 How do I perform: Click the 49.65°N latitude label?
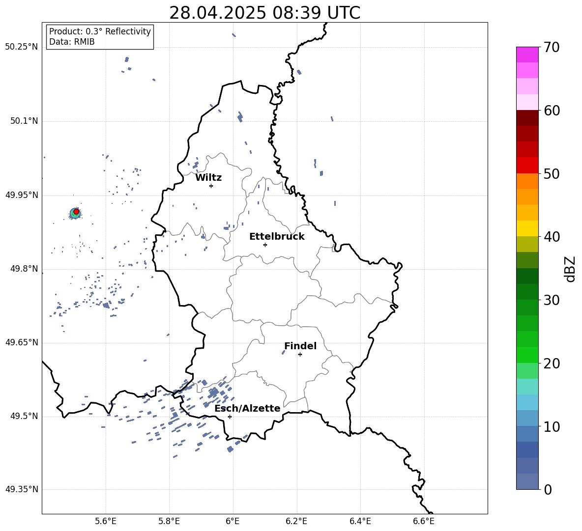(x=22, y=342)
